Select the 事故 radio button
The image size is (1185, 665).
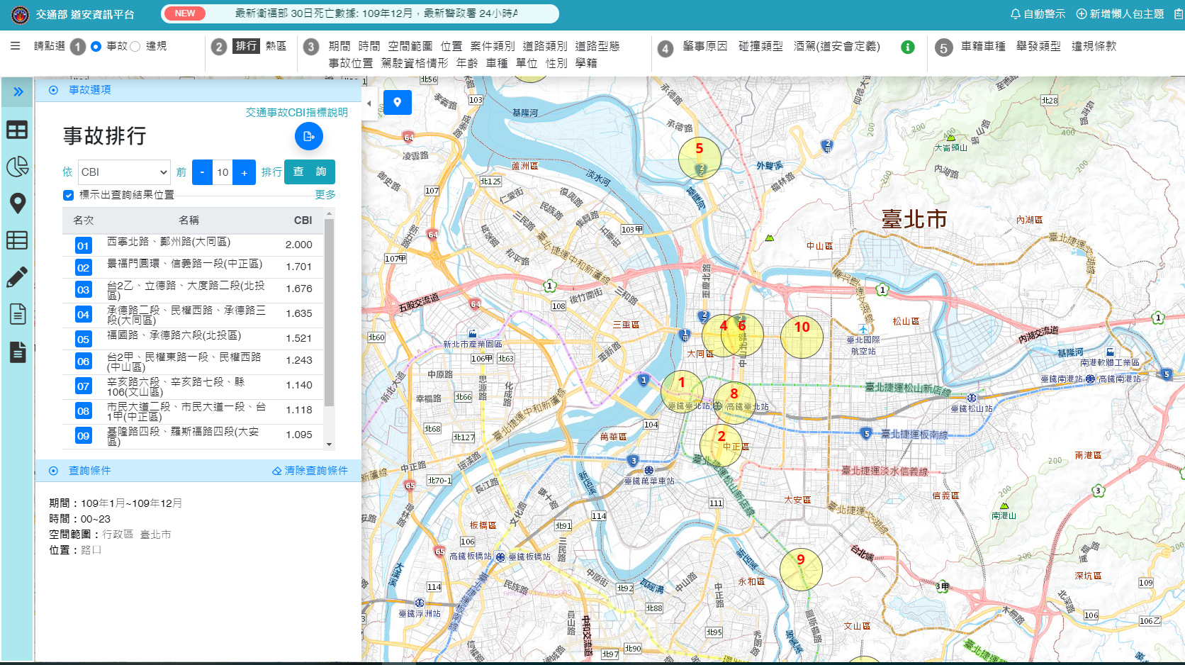pos(96,47)
